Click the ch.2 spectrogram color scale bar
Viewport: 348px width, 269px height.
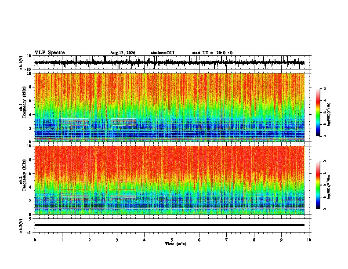tap(318, 185)
